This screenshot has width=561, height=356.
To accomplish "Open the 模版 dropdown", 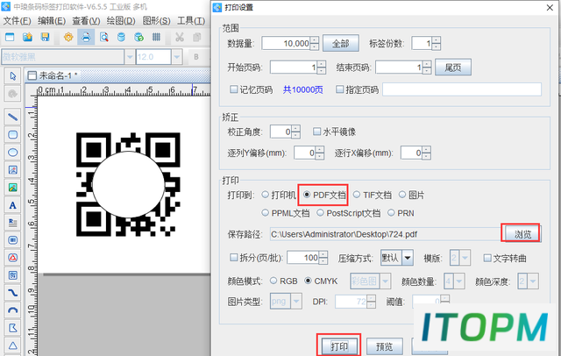I will point(465,258).
